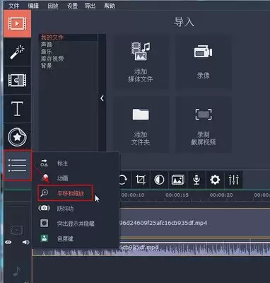Image resolution: width=270 pixels, height=283 pixels.
Task: Click the crop tool in toolbar
Action: pyautogui.click(x=141, y=180)
